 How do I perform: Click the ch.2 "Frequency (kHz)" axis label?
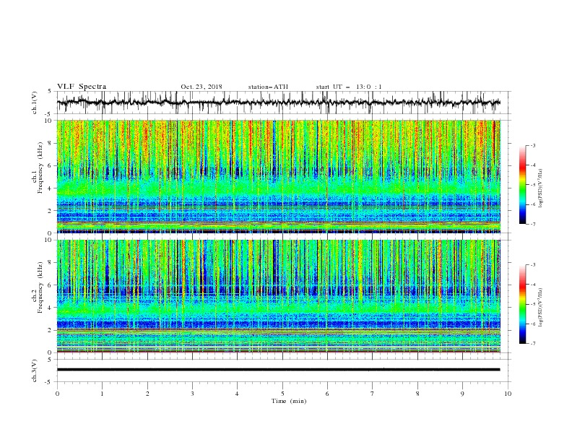(40, 287)
